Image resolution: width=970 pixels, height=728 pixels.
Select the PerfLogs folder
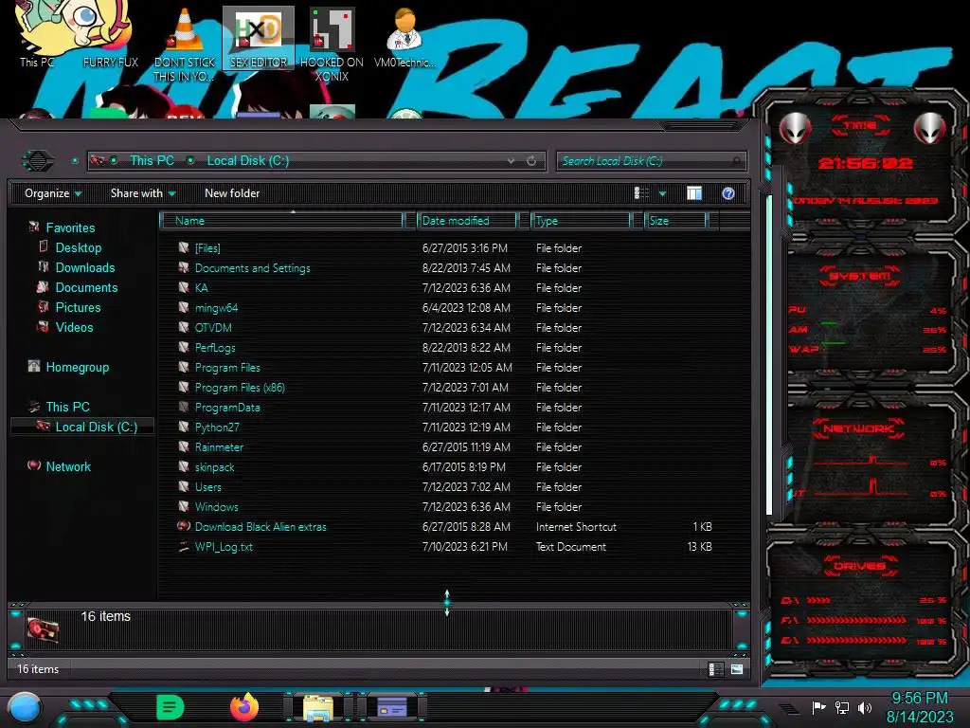coord(445,347)
